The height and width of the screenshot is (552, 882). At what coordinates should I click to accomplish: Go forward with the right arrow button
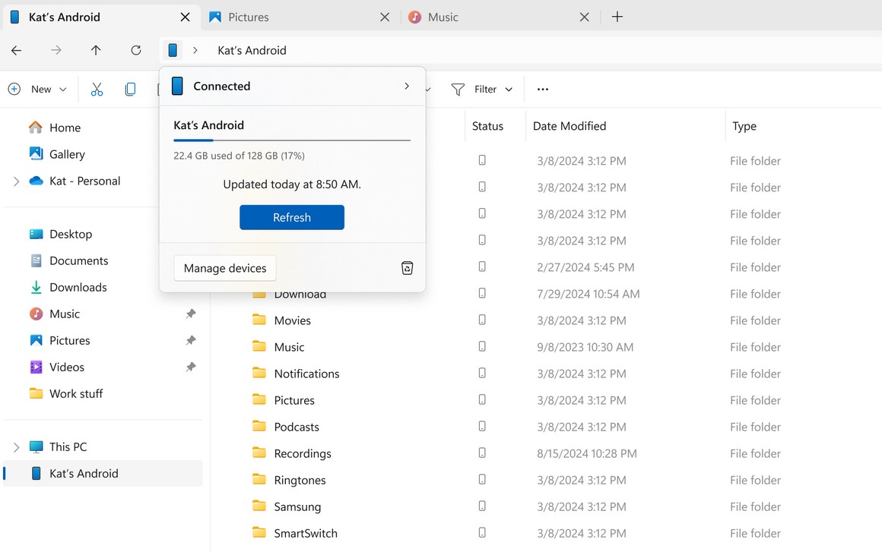coord(56,51)
